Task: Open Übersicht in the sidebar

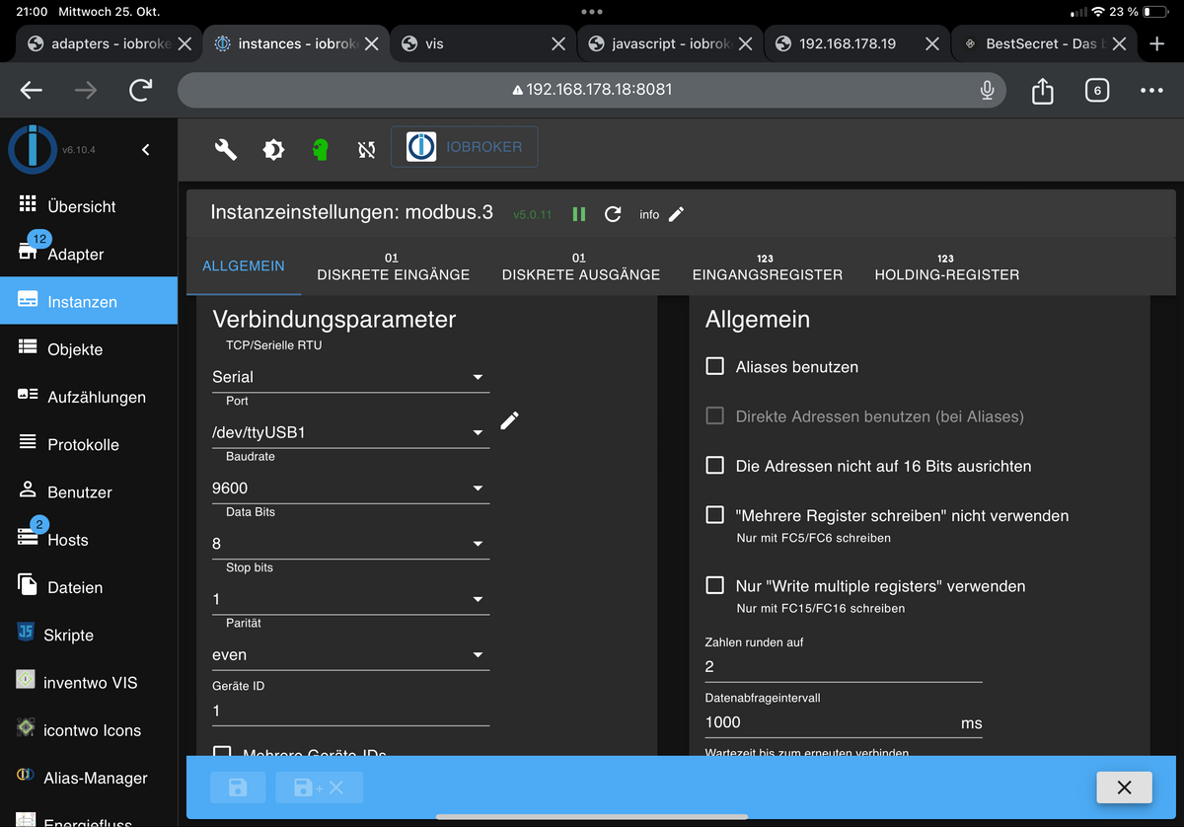Action: [x=89, y=206]
